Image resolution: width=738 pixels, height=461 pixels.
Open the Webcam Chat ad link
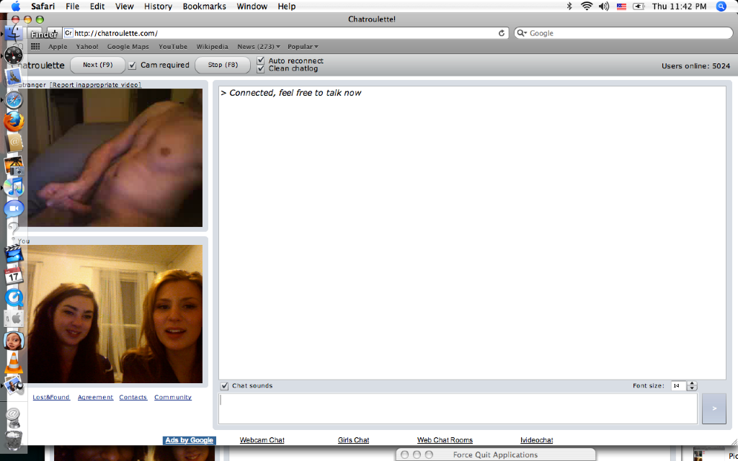[262, 440]
